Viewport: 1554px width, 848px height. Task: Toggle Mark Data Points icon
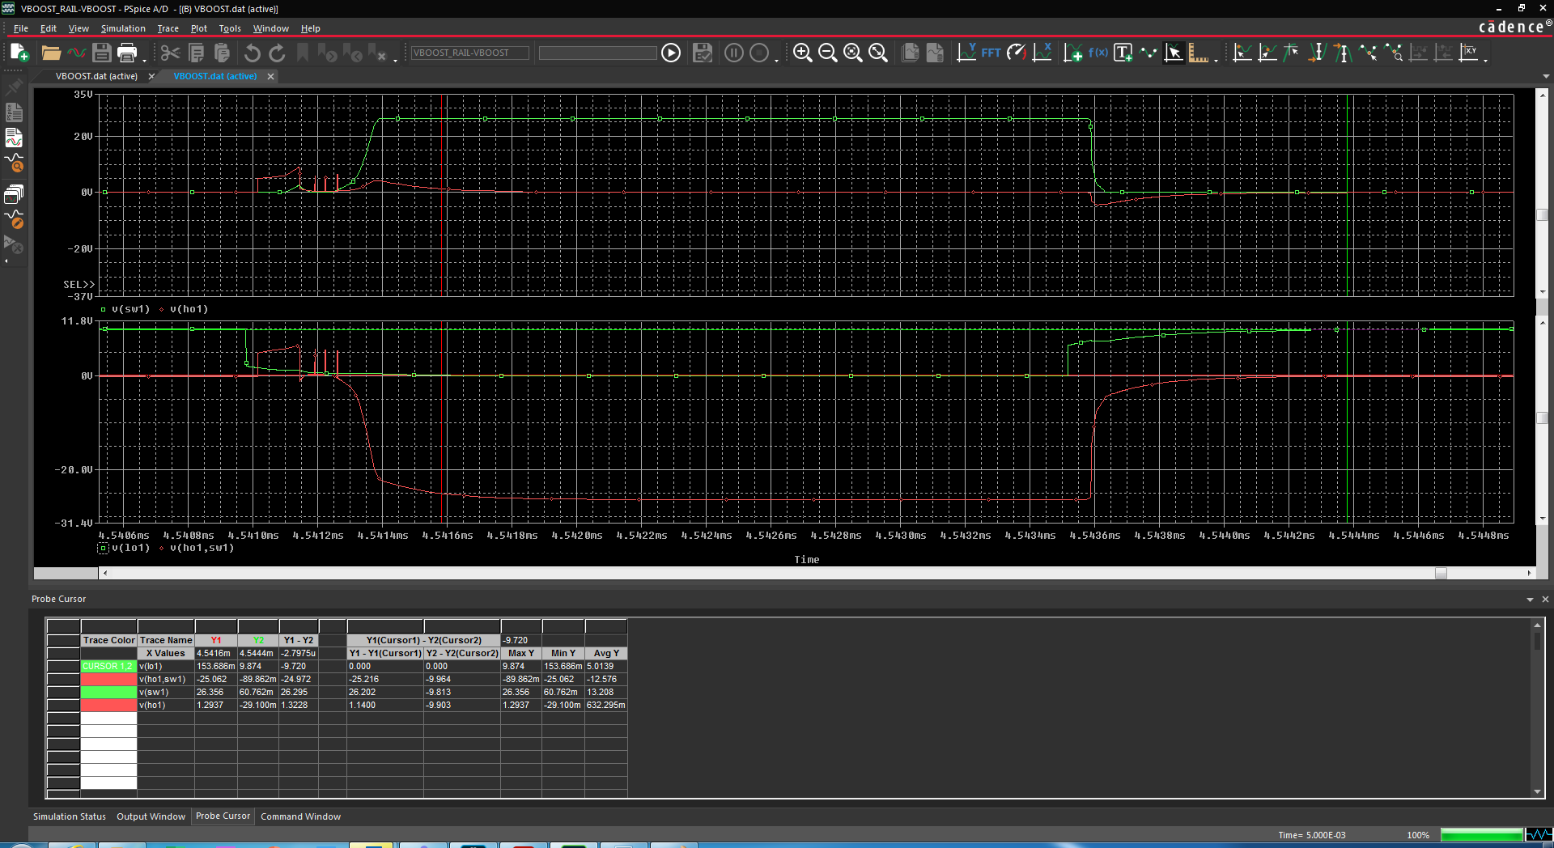point(1149,53)
